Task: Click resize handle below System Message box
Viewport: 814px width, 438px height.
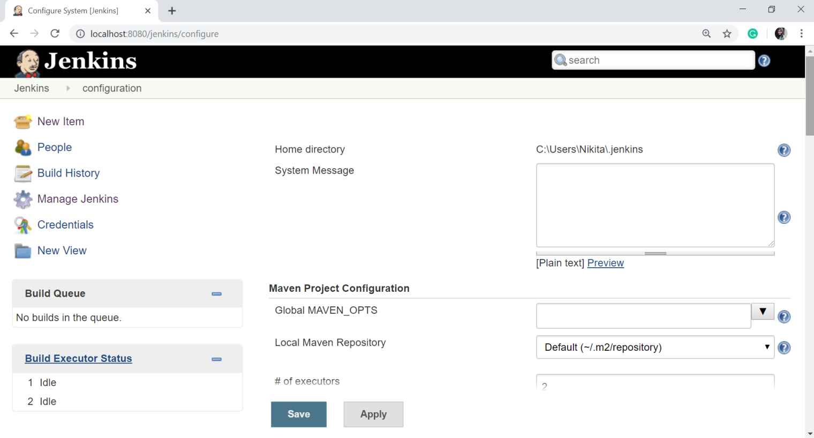Action: pyautogui.click(x=655, y=253)
